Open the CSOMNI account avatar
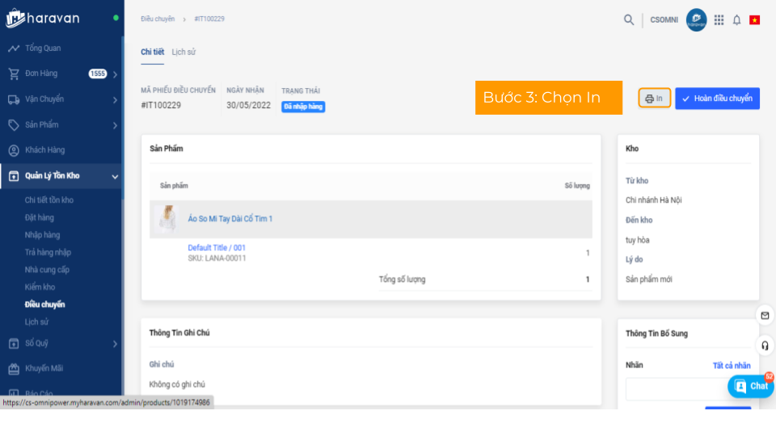This screenshot has height=436, width=776. pos(696,20)
